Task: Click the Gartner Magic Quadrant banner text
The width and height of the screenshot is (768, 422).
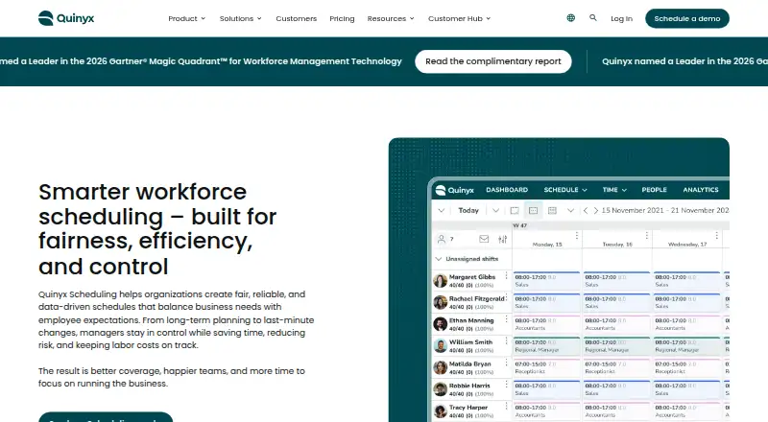Action: (201, 61)
